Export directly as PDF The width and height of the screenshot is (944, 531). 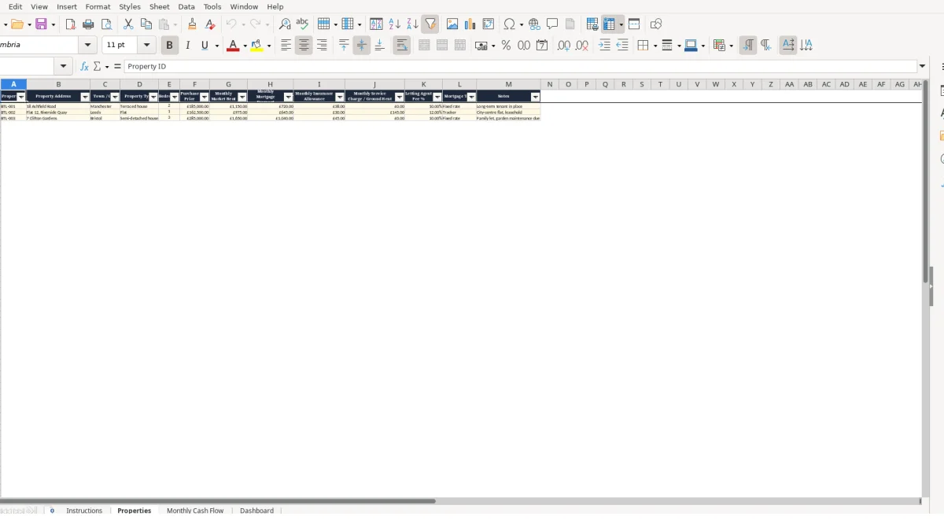70,24
